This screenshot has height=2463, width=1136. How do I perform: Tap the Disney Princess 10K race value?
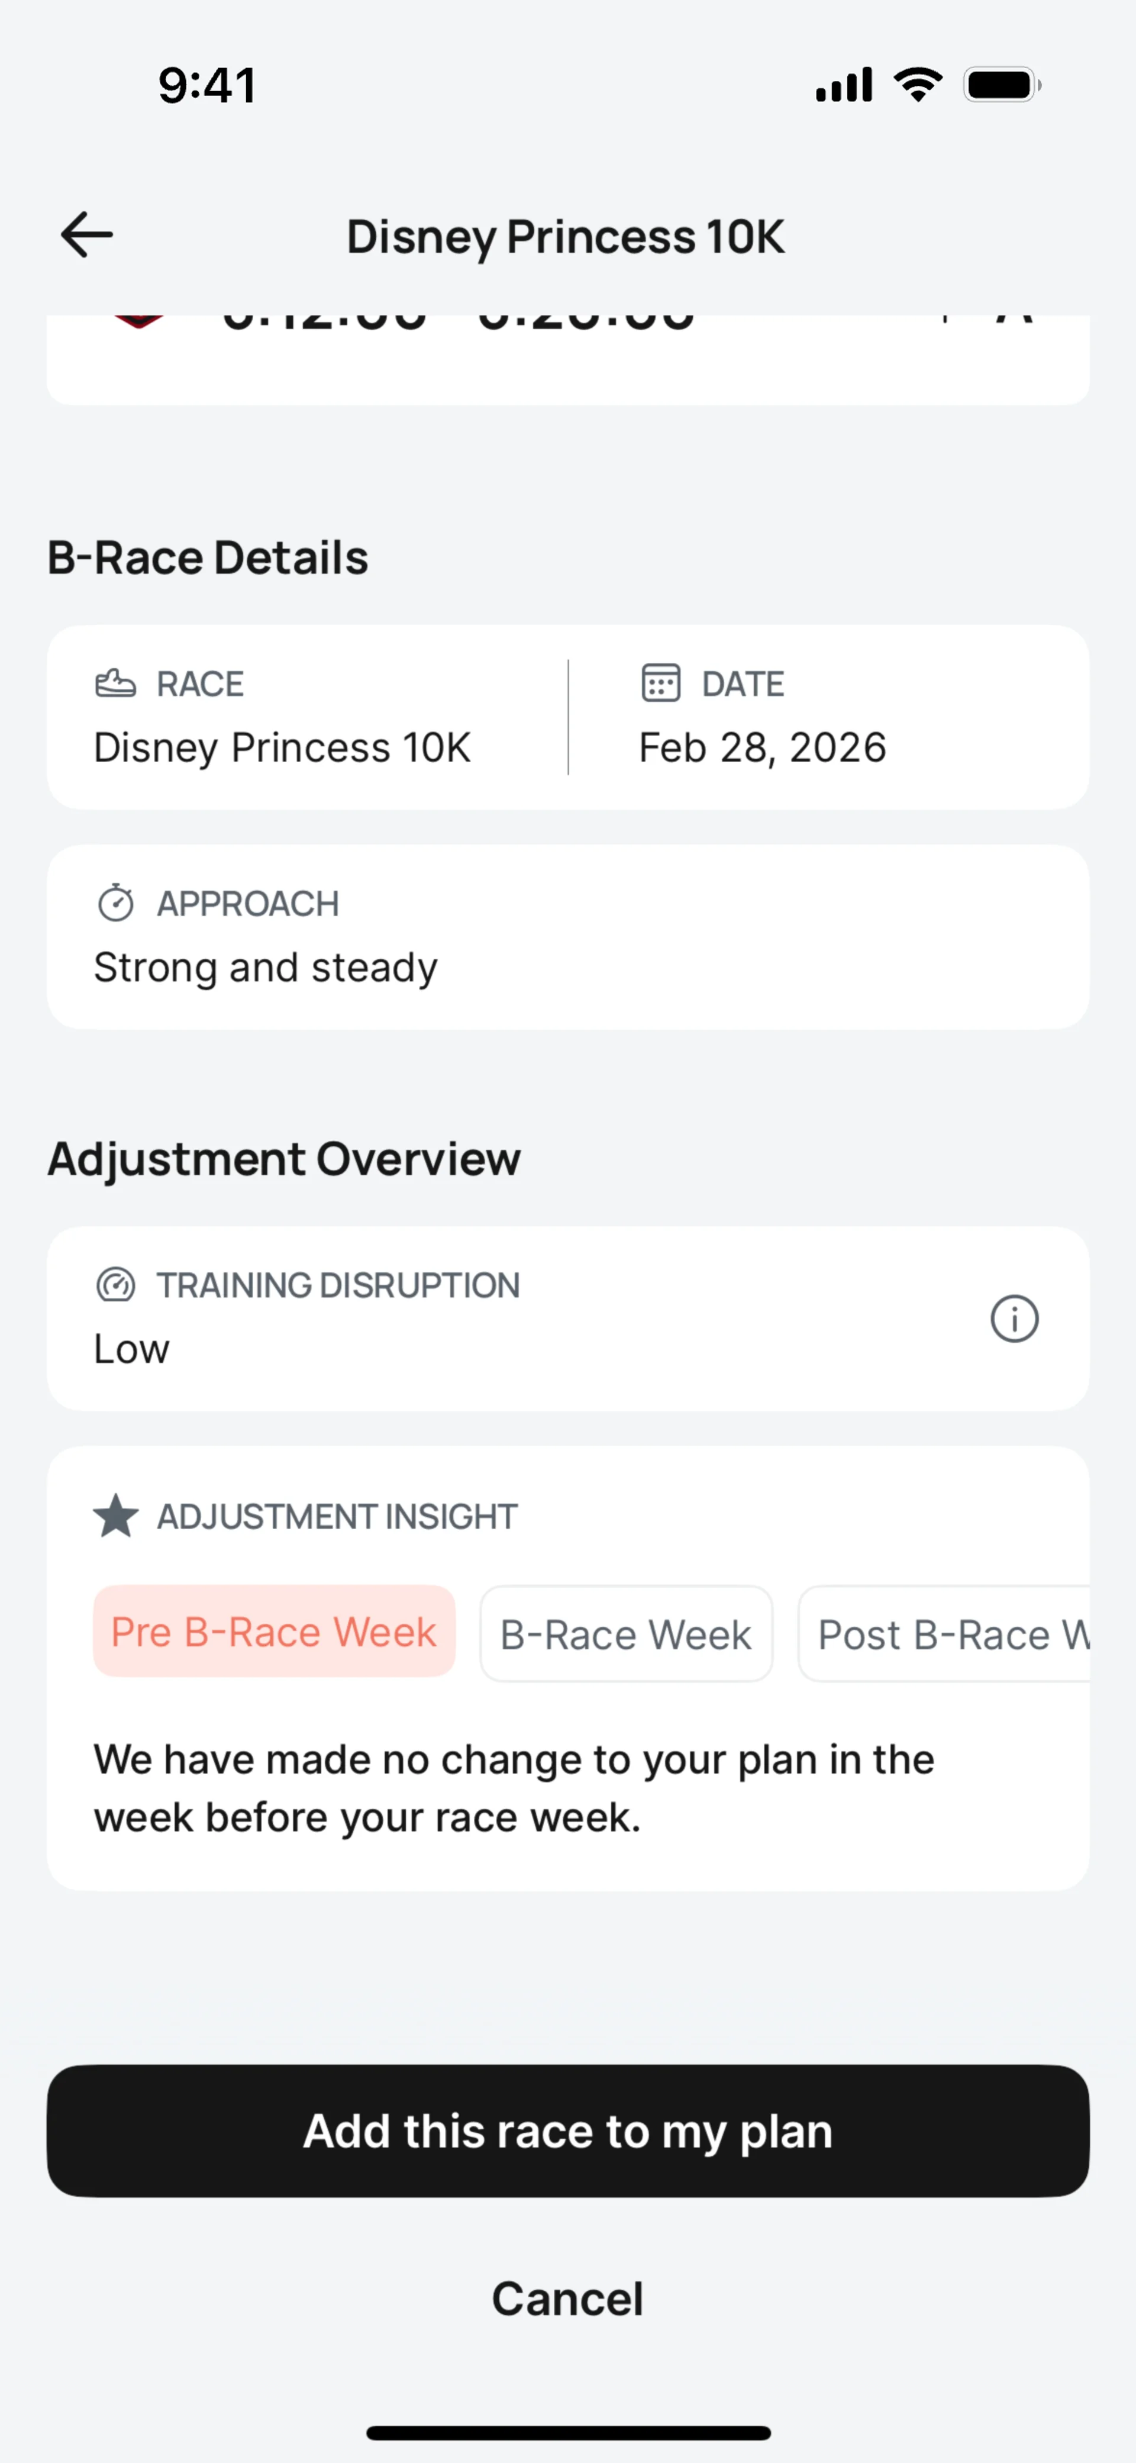pyautogui.click(x=282, y=747)
